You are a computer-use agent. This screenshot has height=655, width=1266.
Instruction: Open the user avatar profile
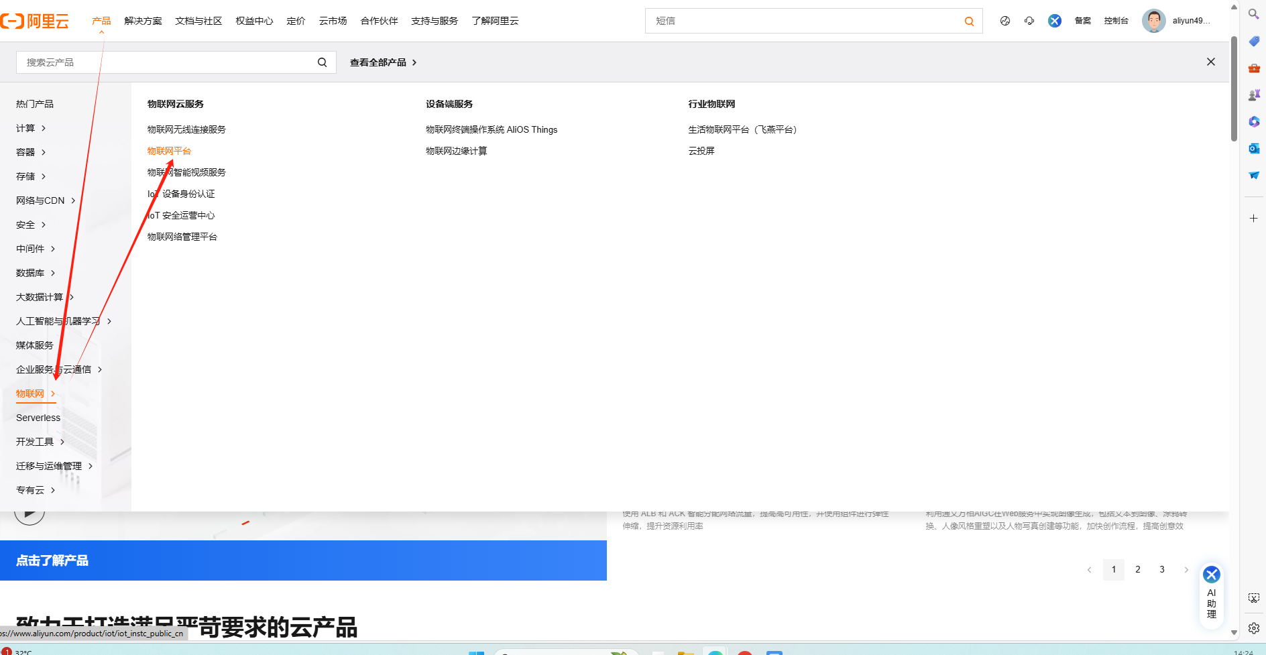coord(1153,21)
